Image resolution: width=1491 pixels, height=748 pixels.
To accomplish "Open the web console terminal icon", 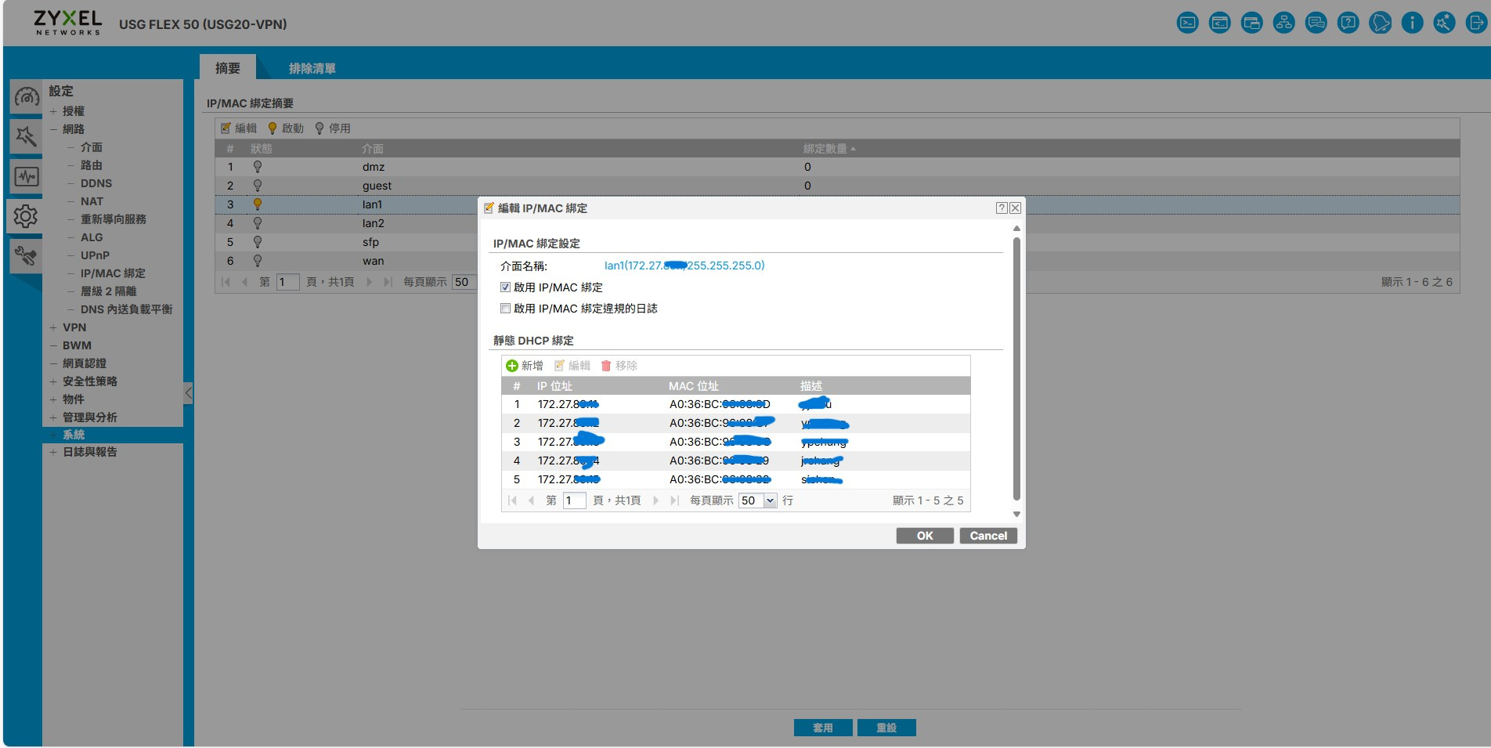I will 1187,23.
